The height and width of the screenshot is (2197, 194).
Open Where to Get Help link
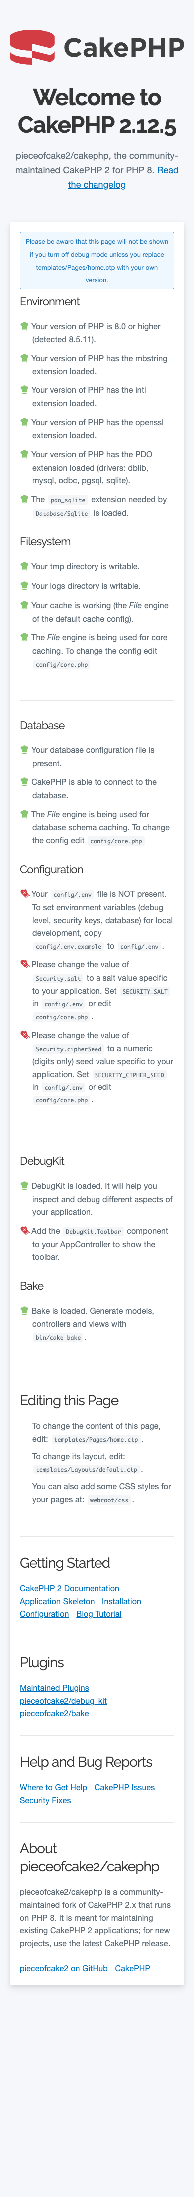[x=54, y=1786]
